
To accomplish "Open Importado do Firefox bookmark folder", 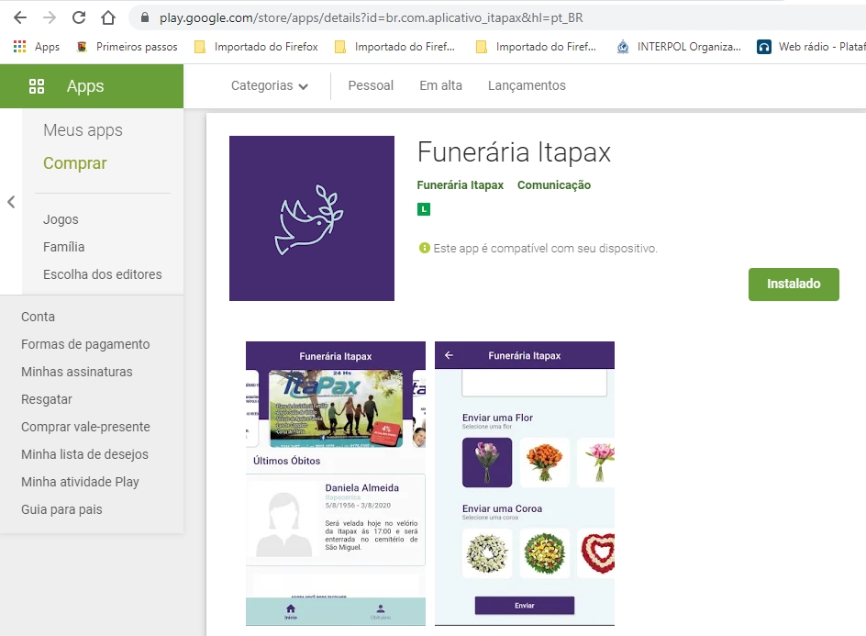I will (x=256, y=47).
